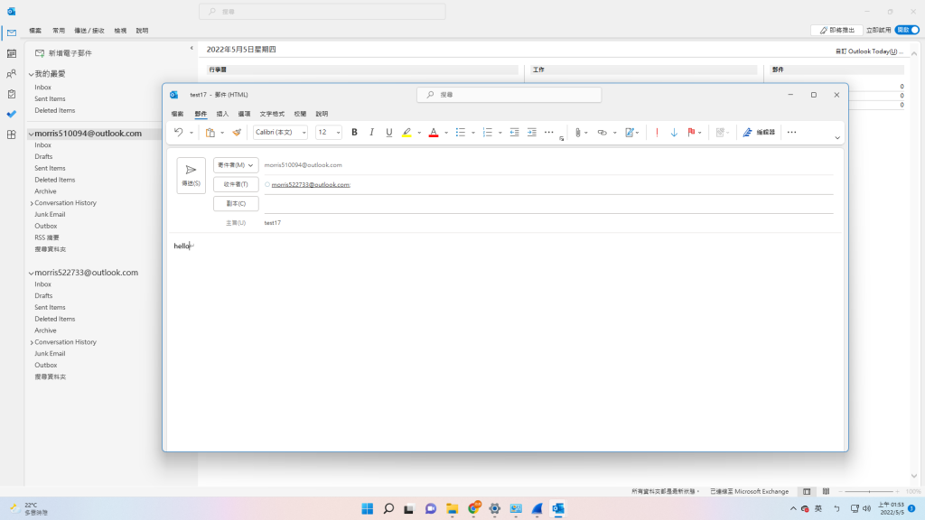Click the Cc input field
Screen dimensions: 925x520
pyautogui.click(x=548, y=204)
